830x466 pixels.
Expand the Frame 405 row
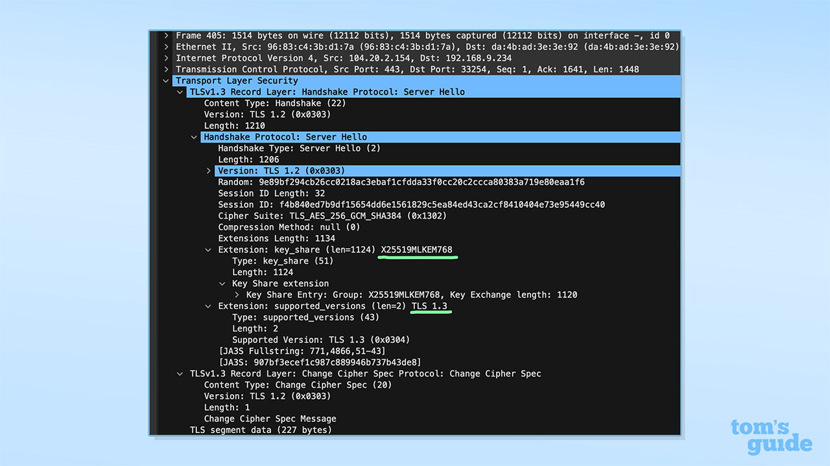click(167, 36)
